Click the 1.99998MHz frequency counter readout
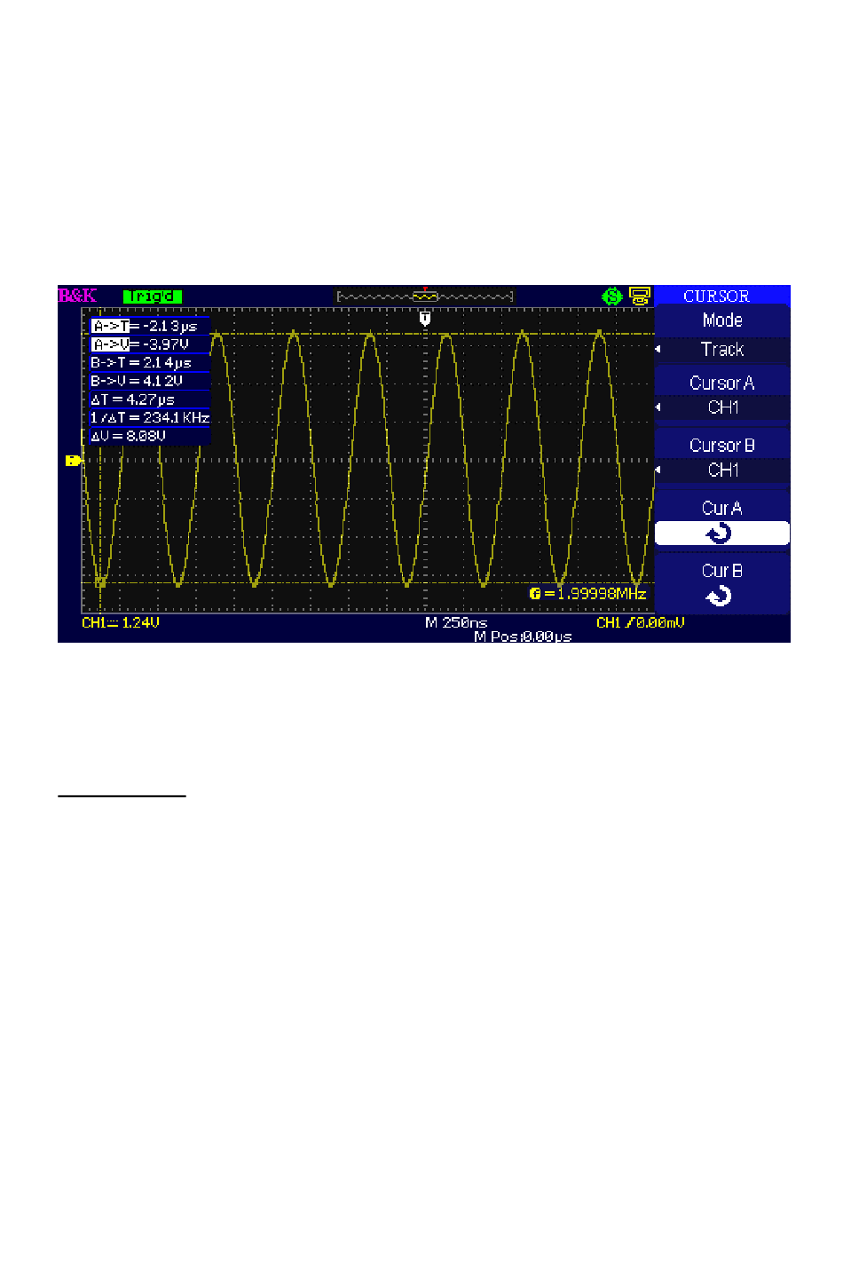The height and width of the screenshot is (1265, 843). (x=588, y=594)
